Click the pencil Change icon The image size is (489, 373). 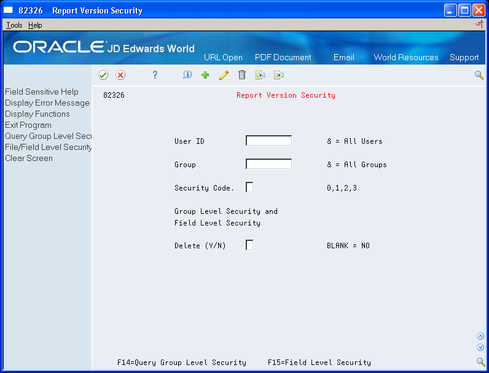coord(224,75)
